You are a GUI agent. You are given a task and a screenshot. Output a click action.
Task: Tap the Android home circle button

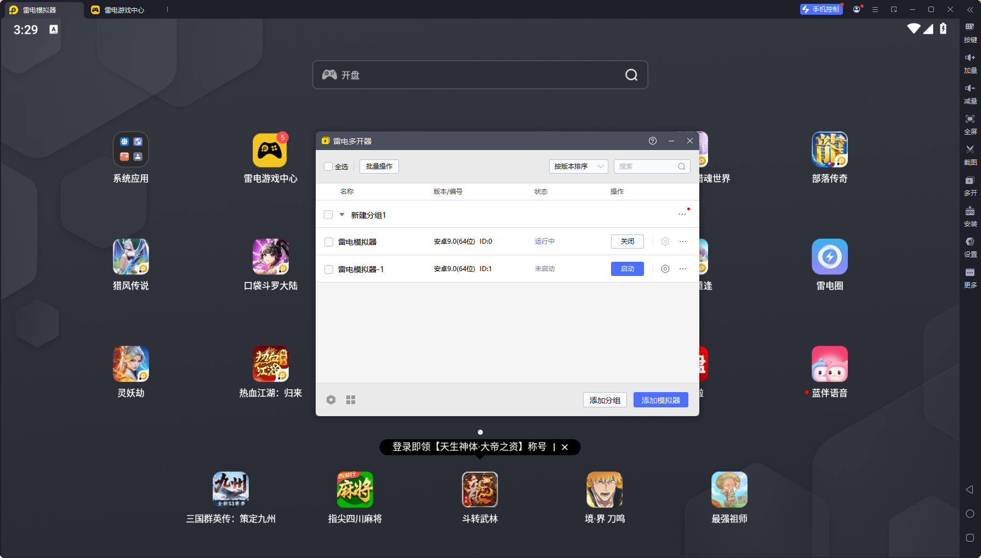point(969,514)
